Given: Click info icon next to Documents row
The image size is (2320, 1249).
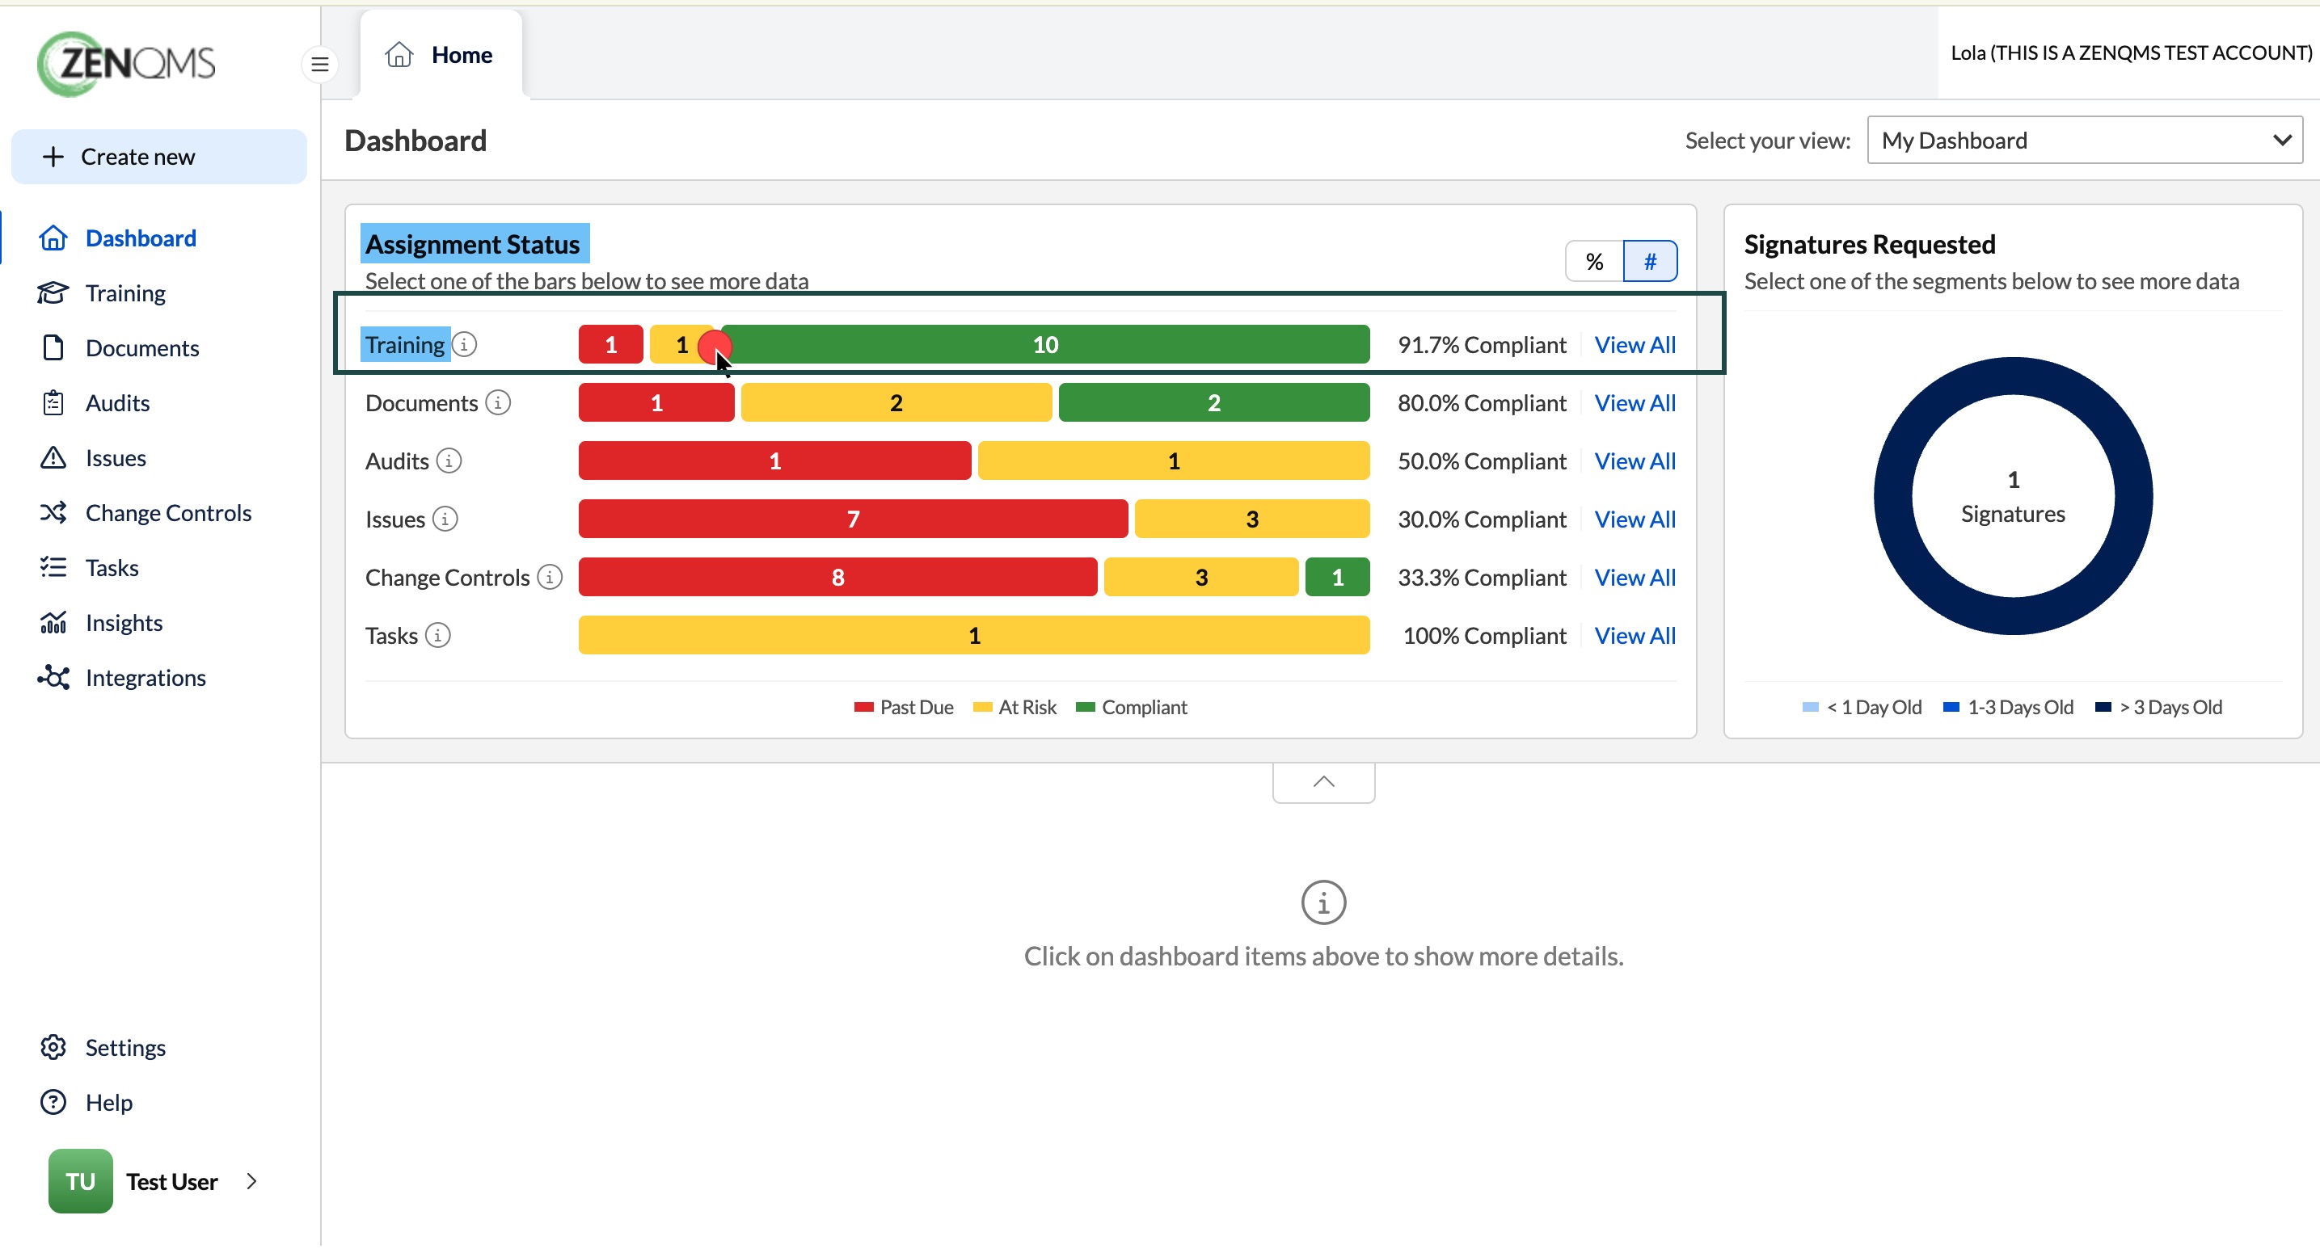Looking at the screenshot, I should (x=498, y=402).
